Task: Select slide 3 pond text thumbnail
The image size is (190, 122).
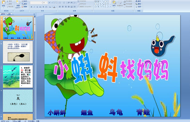Action: coord(18,77)
